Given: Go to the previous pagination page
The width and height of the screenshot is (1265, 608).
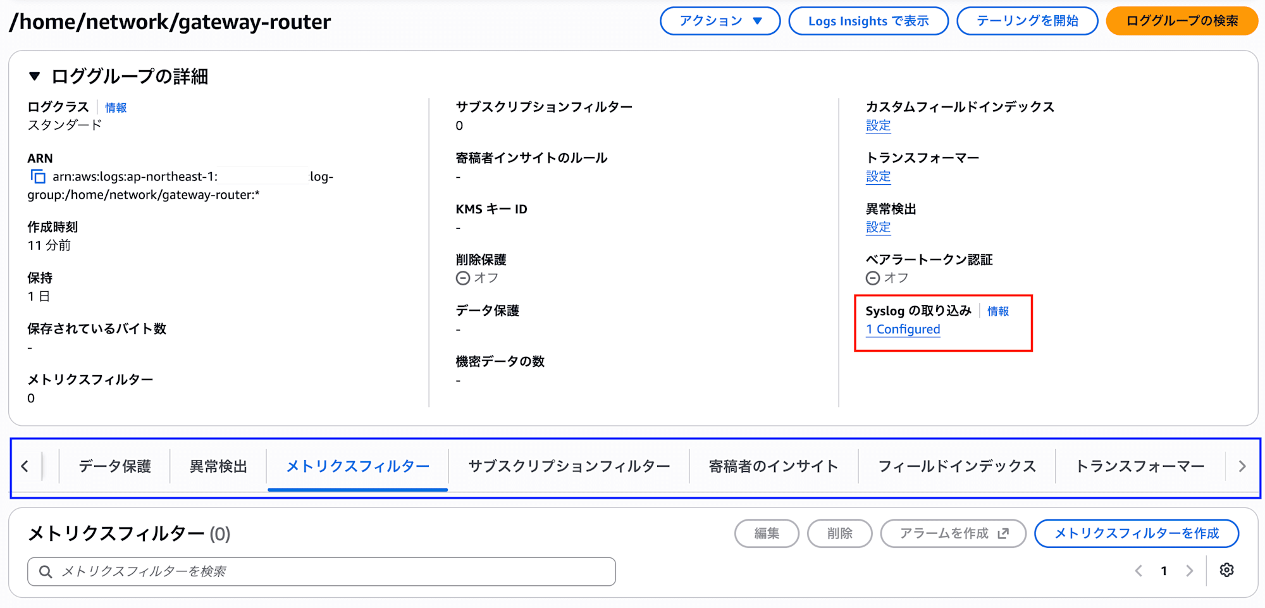Looking at the screenshot, I should (1138, 571).
